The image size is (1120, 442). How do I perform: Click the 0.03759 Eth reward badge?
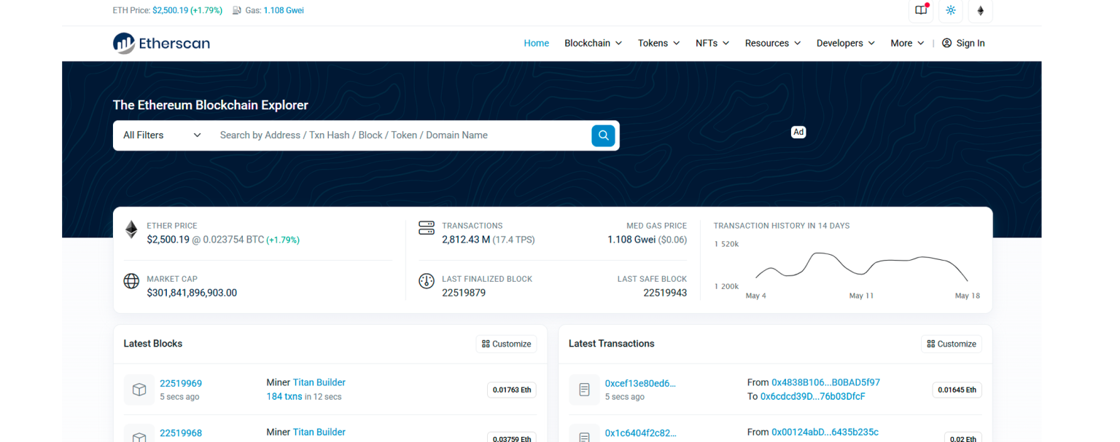512,438
